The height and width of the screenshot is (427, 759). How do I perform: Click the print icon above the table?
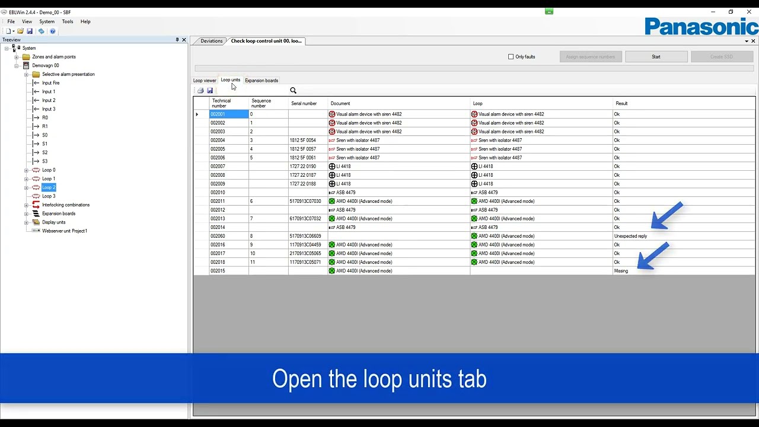(200, 91)
